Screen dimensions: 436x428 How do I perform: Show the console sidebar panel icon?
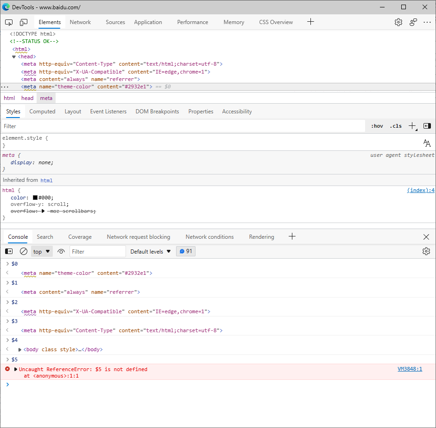click(x=9, y=251)
